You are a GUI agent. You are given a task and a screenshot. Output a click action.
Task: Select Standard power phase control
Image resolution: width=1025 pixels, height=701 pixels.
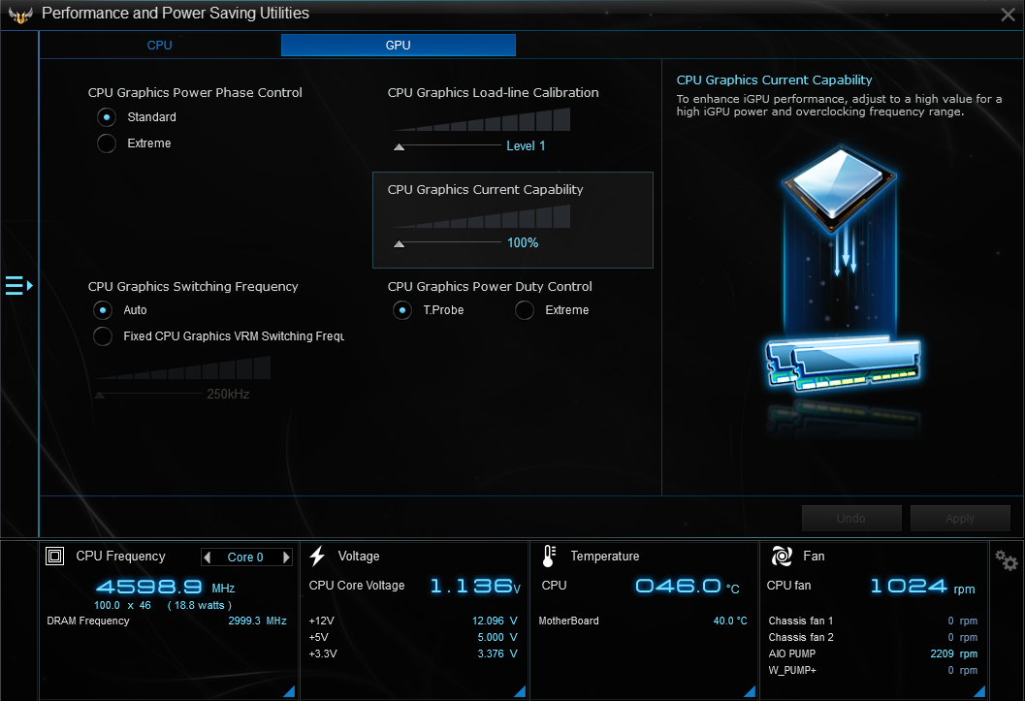107,117
